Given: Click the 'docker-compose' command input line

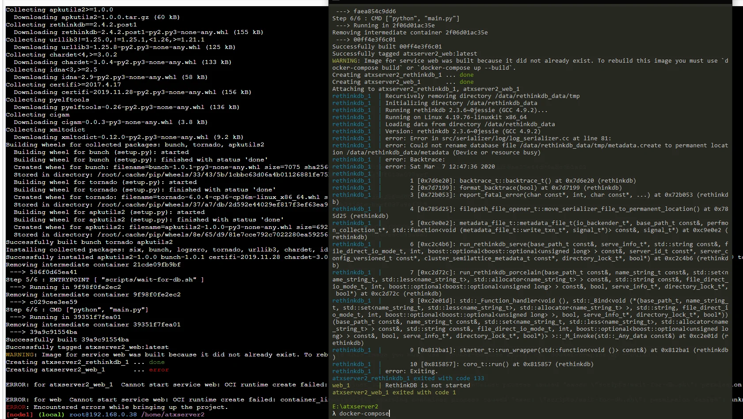Looking at the screenshot, I should 361,414.
